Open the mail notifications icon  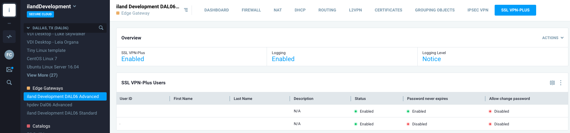coord(9,69)
